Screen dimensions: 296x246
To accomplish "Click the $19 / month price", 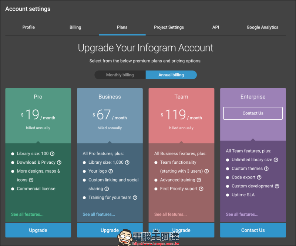I will coord(38,115).
